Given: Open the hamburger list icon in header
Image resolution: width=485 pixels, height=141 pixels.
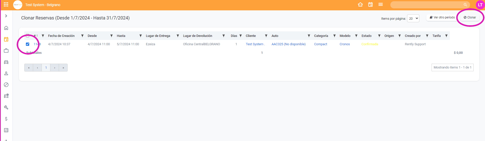Looking at the screenshot, I should click(x=380, y=5).
